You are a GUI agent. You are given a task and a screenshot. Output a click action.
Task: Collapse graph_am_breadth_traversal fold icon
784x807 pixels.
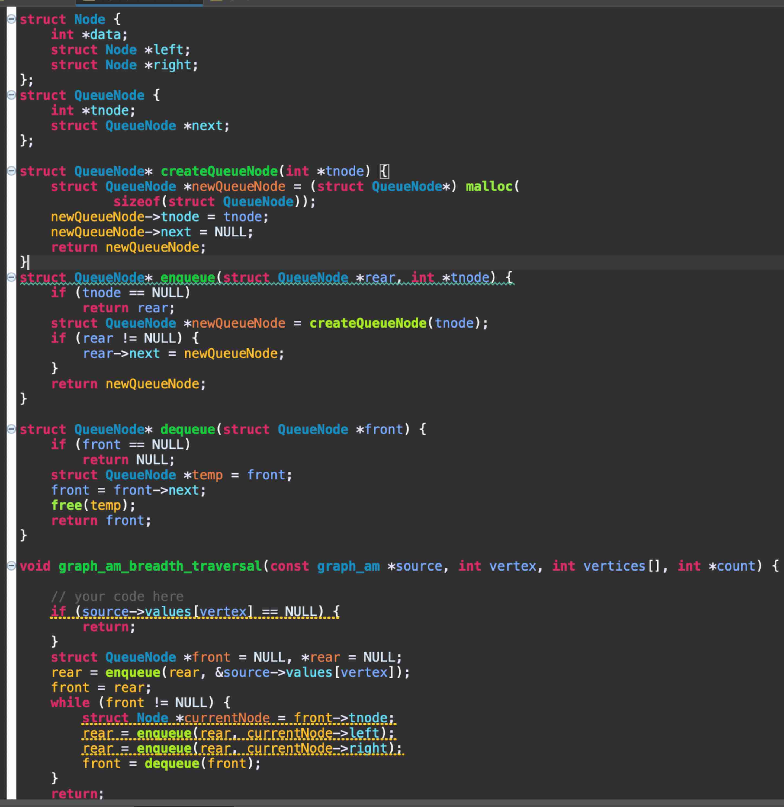point(12,566)
